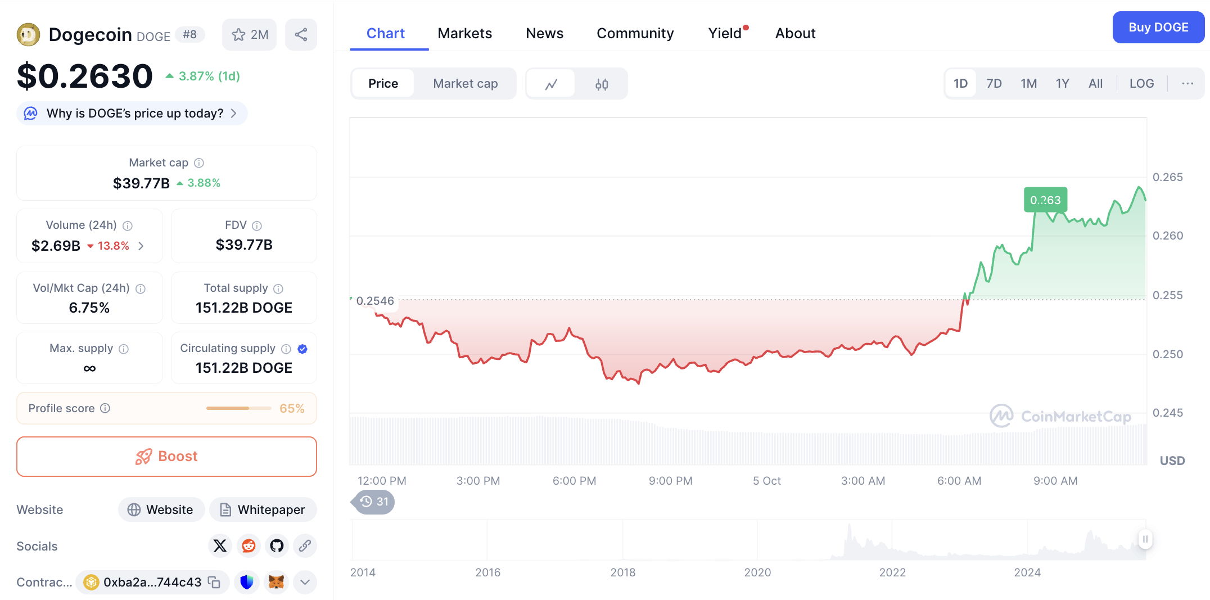Switch to the Markets tab
Screen dimensions: 1210x600
(464, 34)
